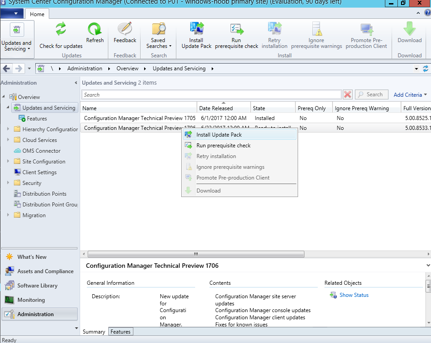This screenshot has height=343, width=431.
Task: Click Retry installation in the ribbon
Action: pyautogui.click(x=274, y=35)
